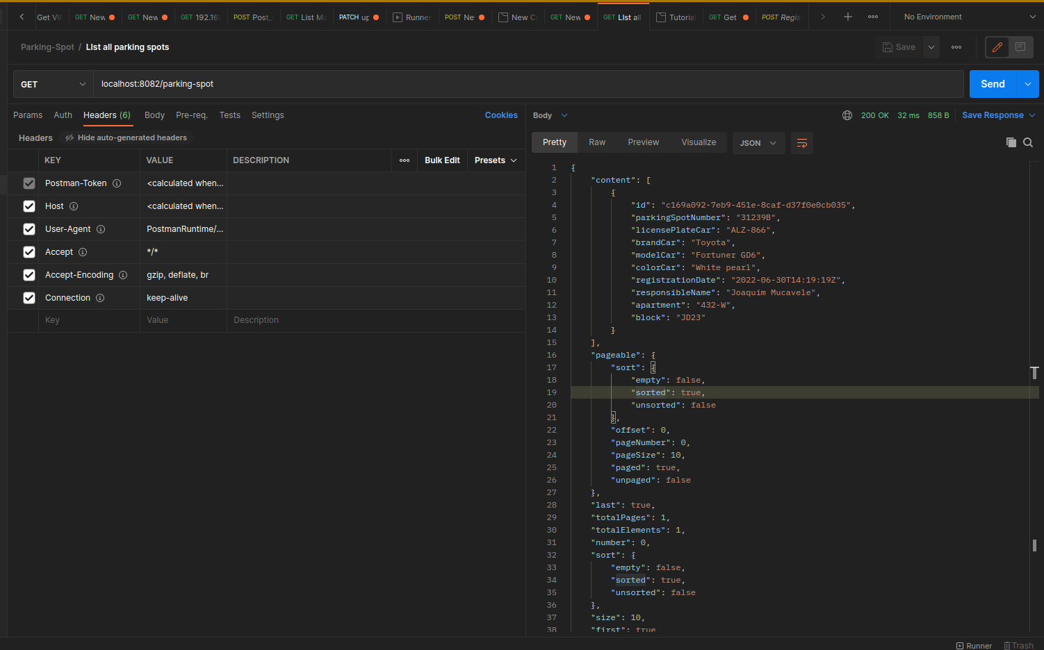Go to previous tabs with left chevron
1044x650 pixels.
(22, 17)
